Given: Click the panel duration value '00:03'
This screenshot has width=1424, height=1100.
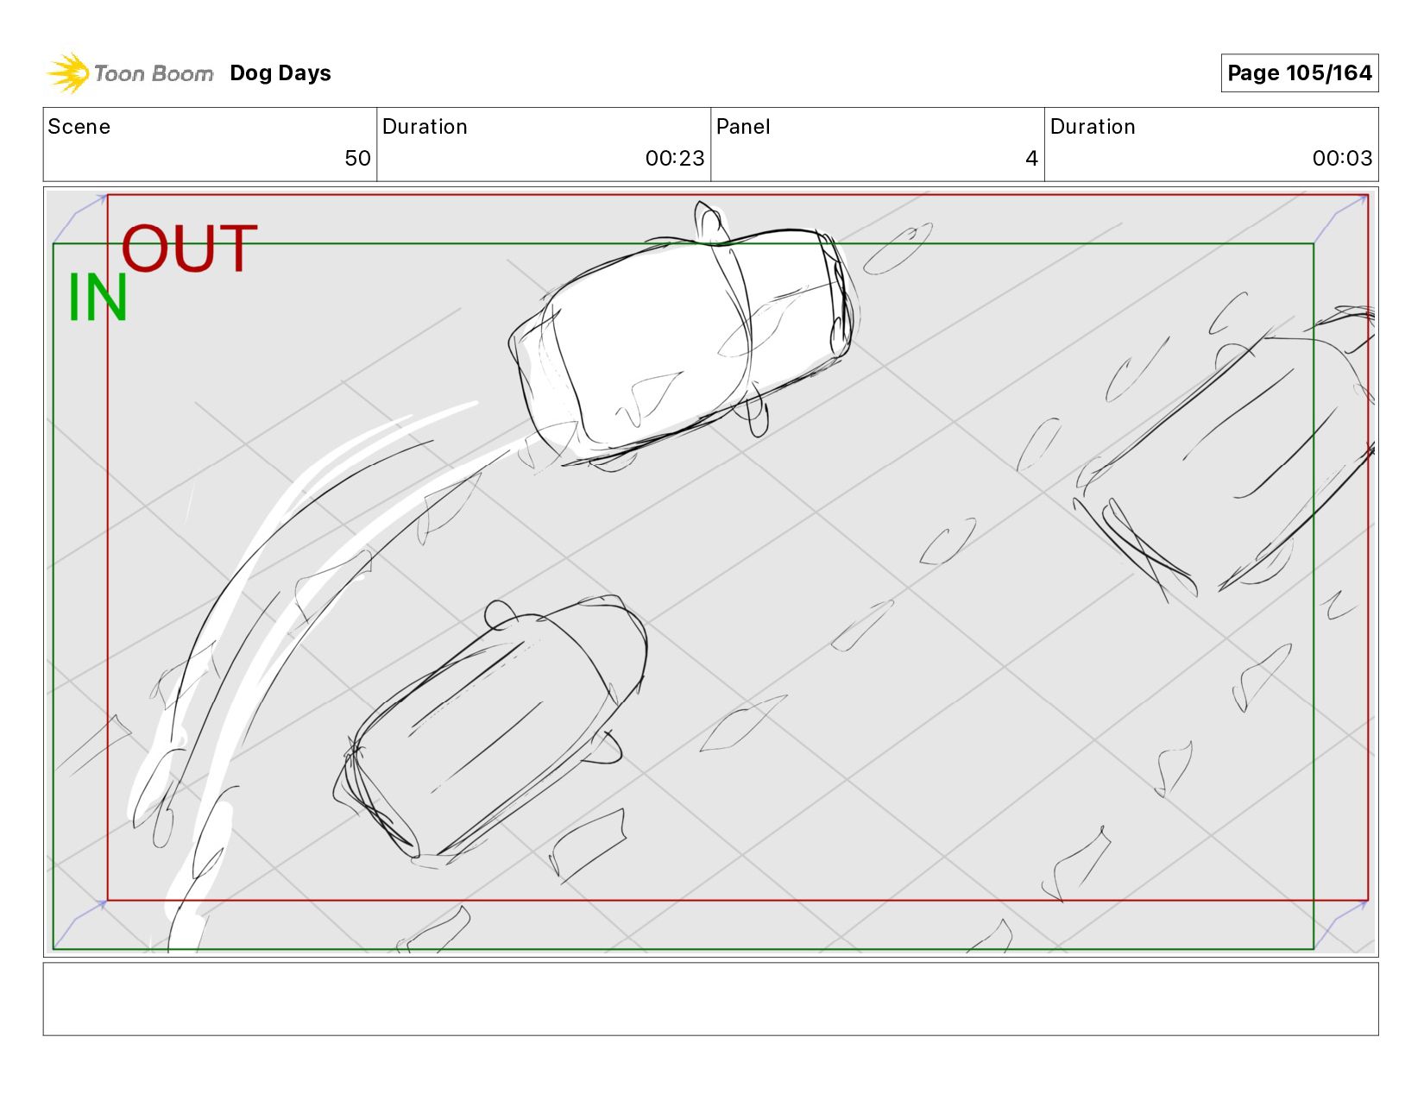Looking at the screenshot, I should [x=1342, y=159].
